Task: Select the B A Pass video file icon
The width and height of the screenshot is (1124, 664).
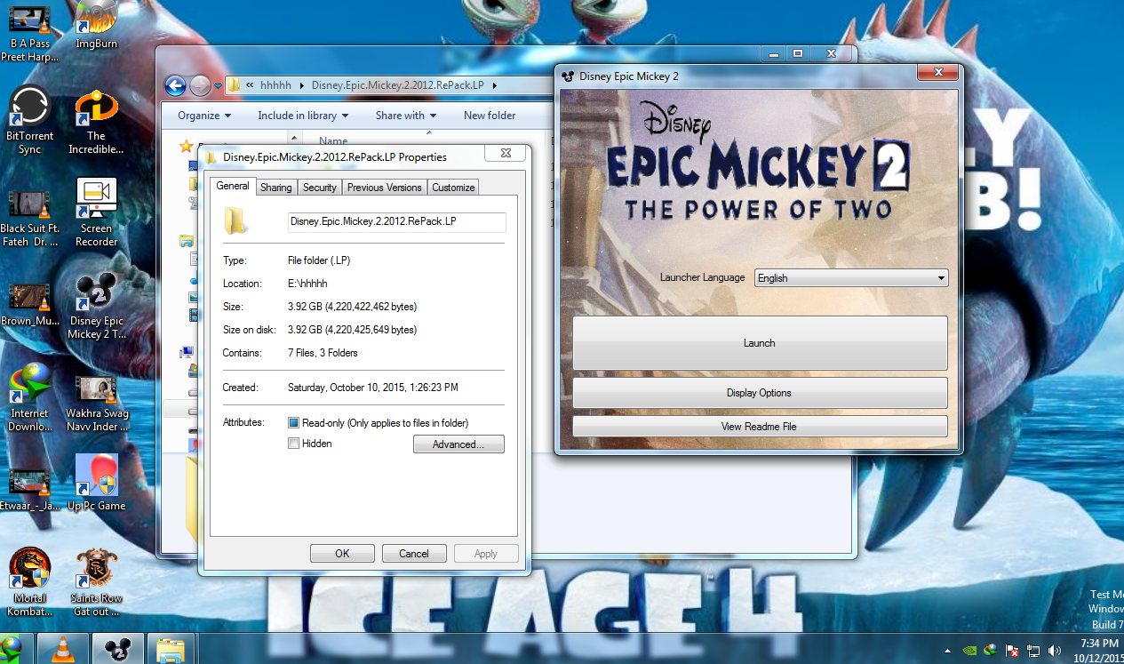Action: coord(29,31)
